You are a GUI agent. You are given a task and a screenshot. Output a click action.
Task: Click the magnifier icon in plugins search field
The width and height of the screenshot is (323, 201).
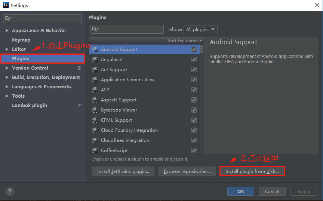click(x=95, y=29)
